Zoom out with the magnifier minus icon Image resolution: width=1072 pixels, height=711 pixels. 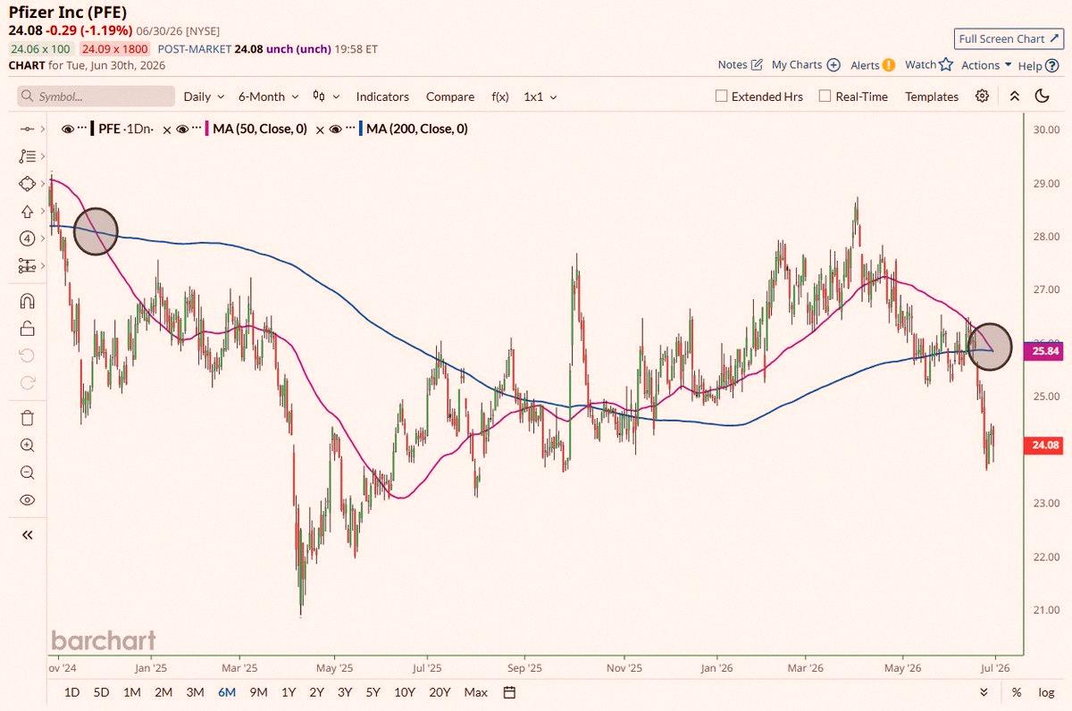27,473
